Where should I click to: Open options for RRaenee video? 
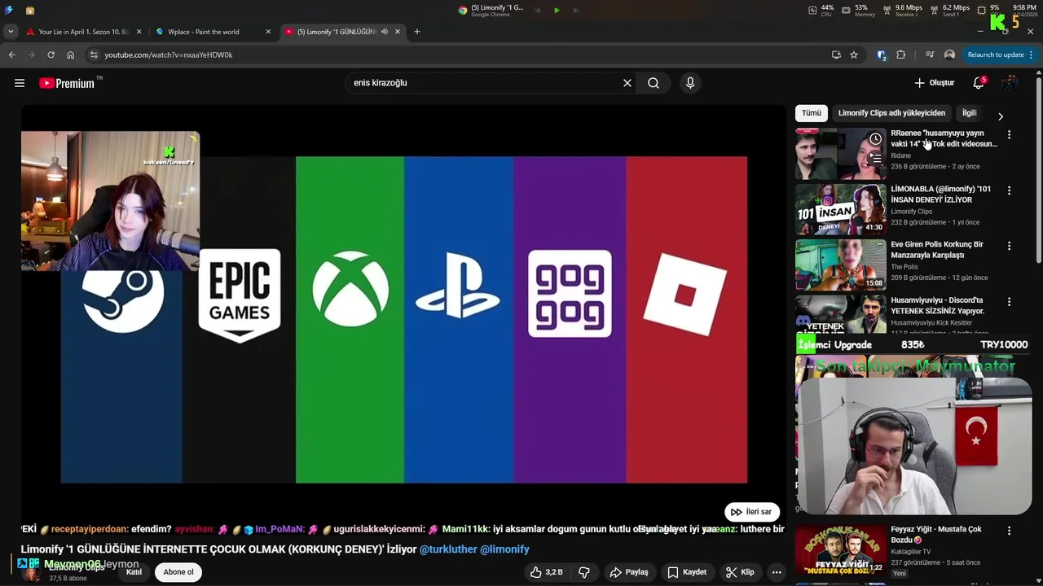pyautogui.click(x=1010, y=135)
